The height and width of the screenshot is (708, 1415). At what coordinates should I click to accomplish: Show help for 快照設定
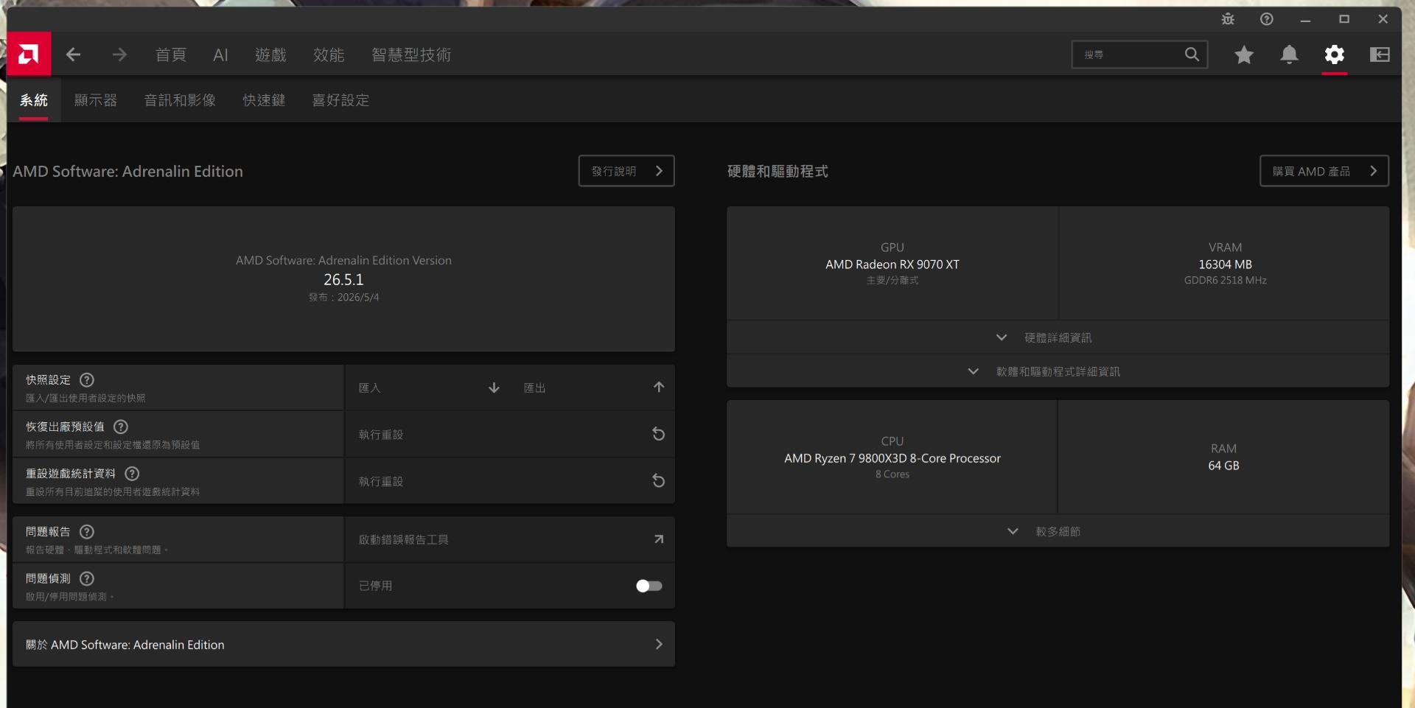(87, 380)
